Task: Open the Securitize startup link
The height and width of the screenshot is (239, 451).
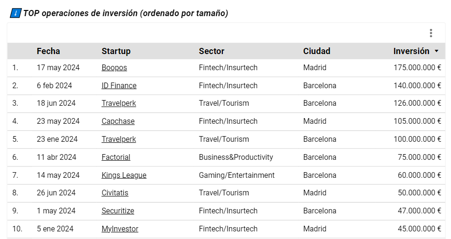Action: tap(118, 211)
